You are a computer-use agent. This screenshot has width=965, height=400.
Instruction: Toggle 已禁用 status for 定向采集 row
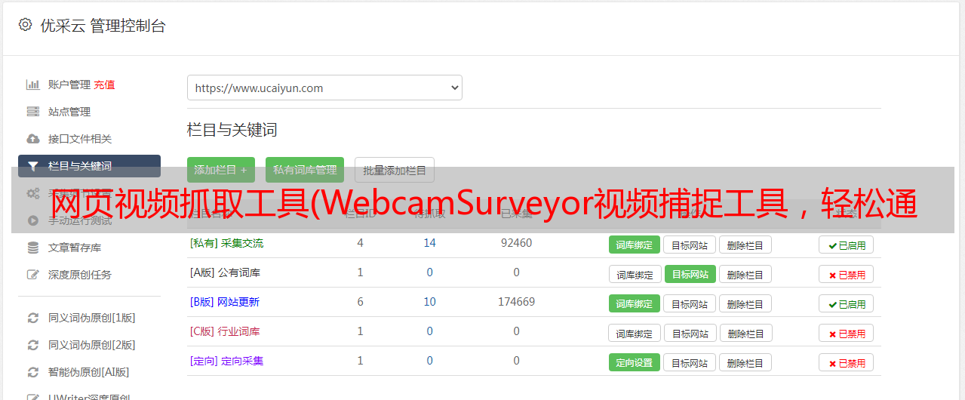(x=846, y=362)
